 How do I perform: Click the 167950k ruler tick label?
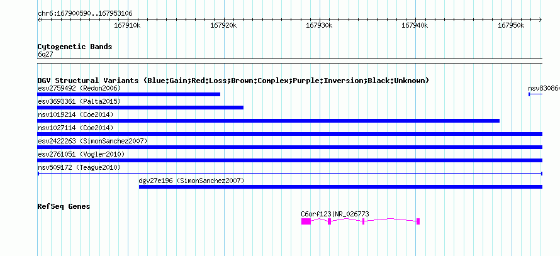[511, 26]
